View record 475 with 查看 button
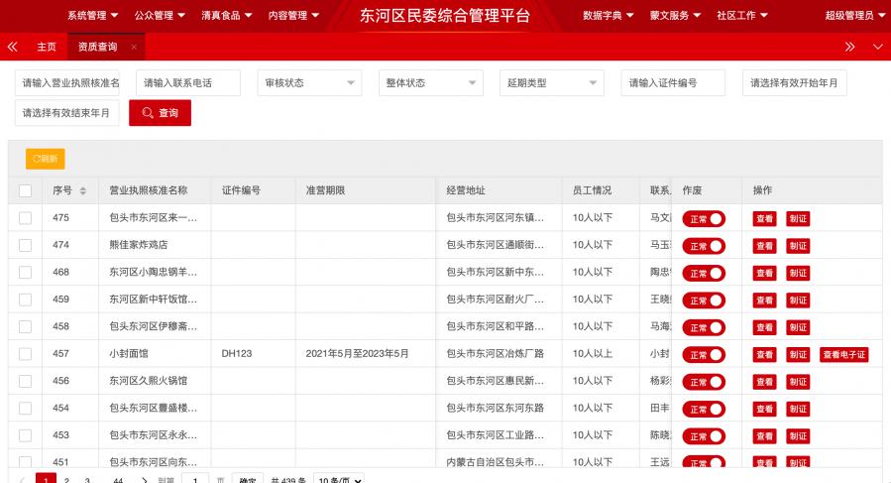The width and height of the screenshot is (891, 483). [764, 218]
